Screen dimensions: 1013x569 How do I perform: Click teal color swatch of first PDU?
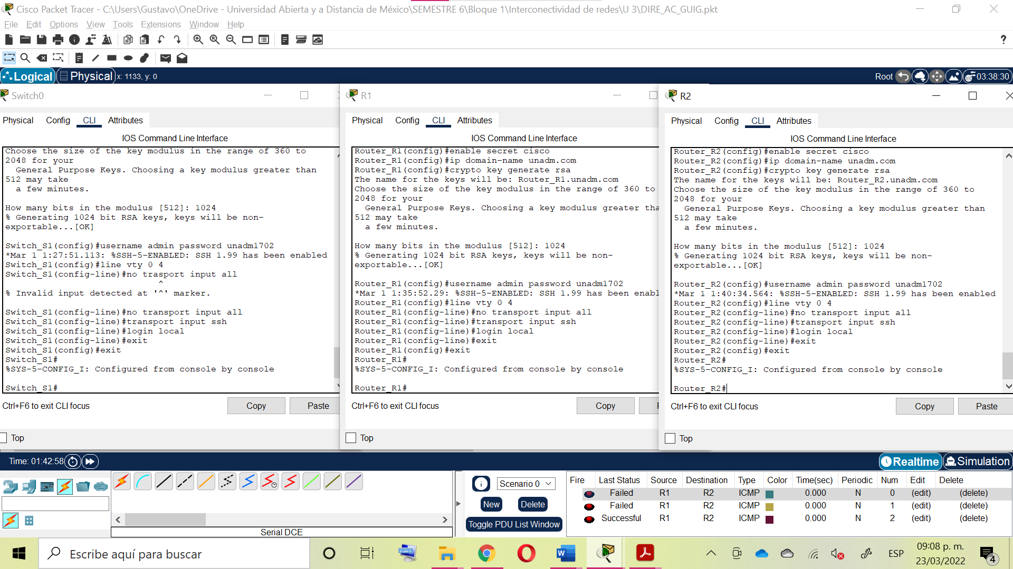(769, 494)
